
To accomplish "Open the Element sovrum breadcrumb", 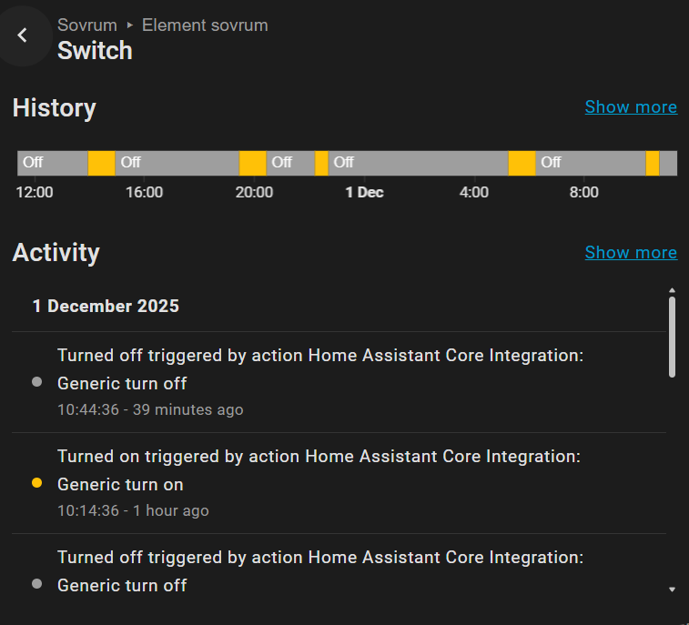I will pyautogui.click(x=205, y=25).
